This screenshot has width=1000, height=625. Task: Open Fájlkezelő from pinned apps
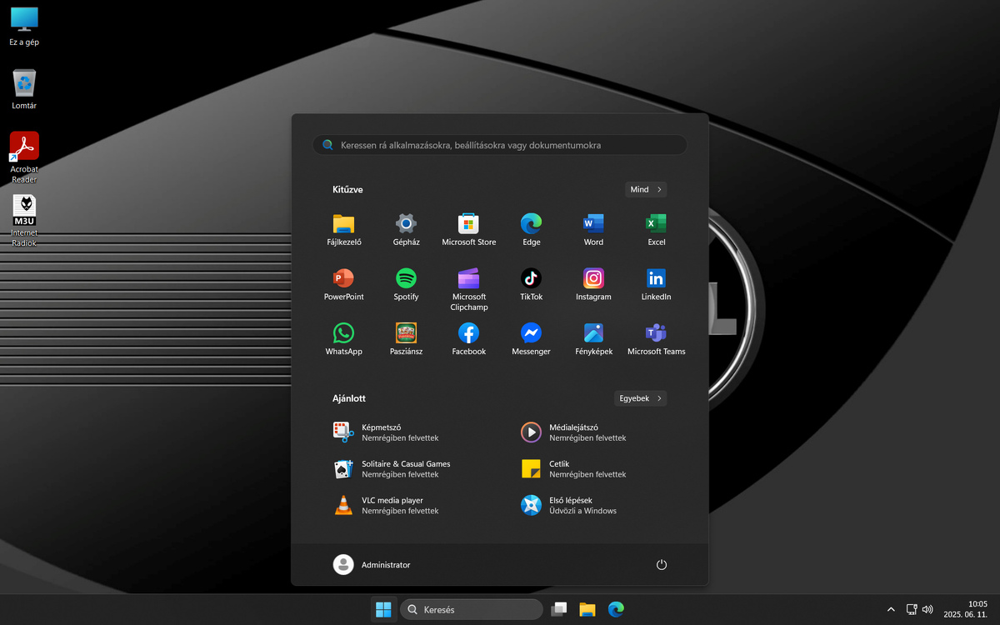[343, 230]
